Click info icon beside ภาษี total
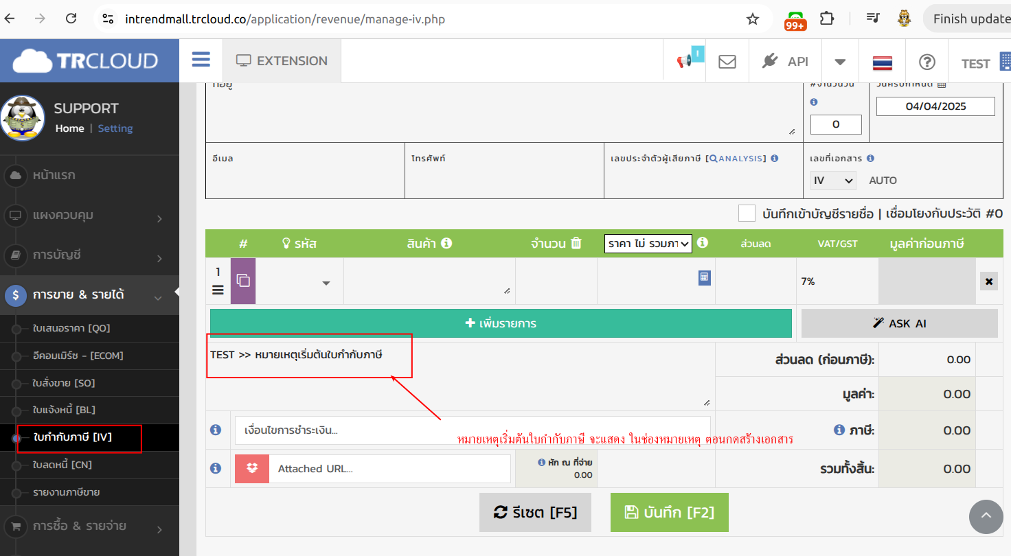The width and height of the screenshot is (1011, 556). click(839, 430)
